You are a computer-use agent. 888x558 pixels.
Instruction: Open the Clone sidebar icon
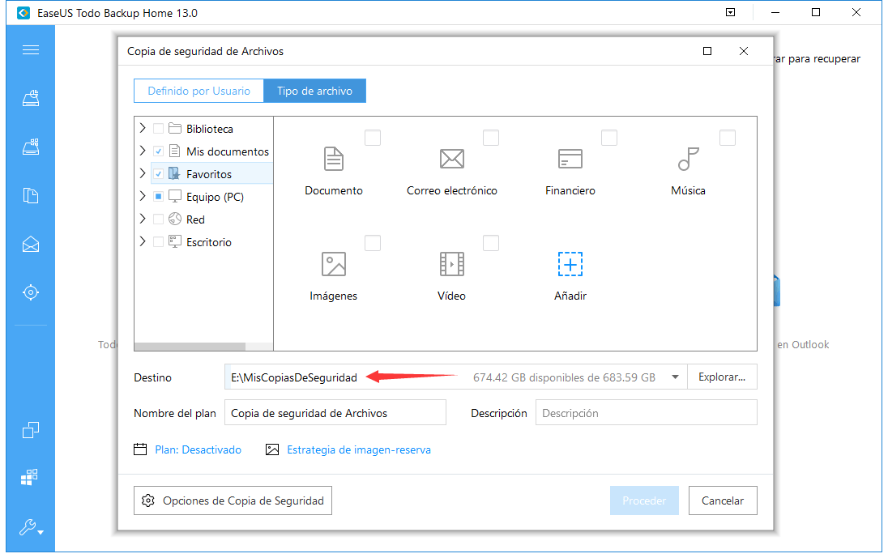pos(31,430)
